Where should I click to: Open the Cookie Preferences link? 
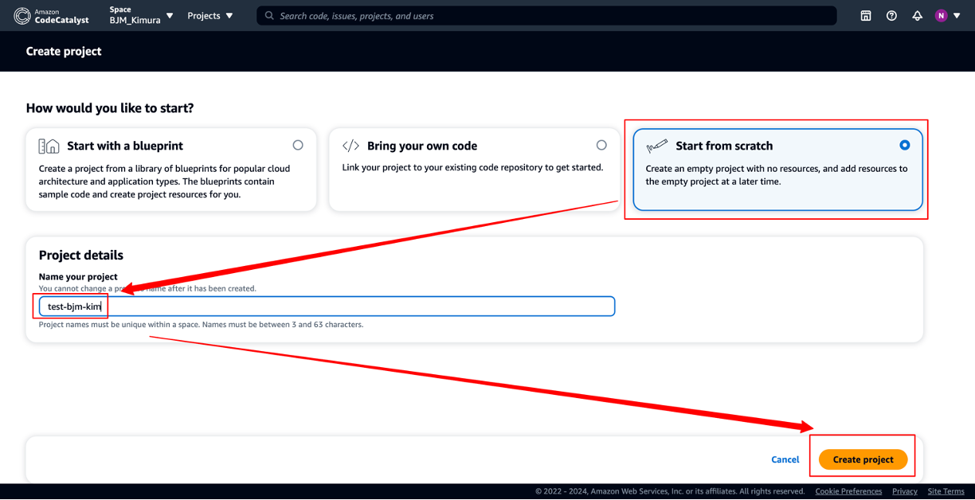click(x=848, y=491)
